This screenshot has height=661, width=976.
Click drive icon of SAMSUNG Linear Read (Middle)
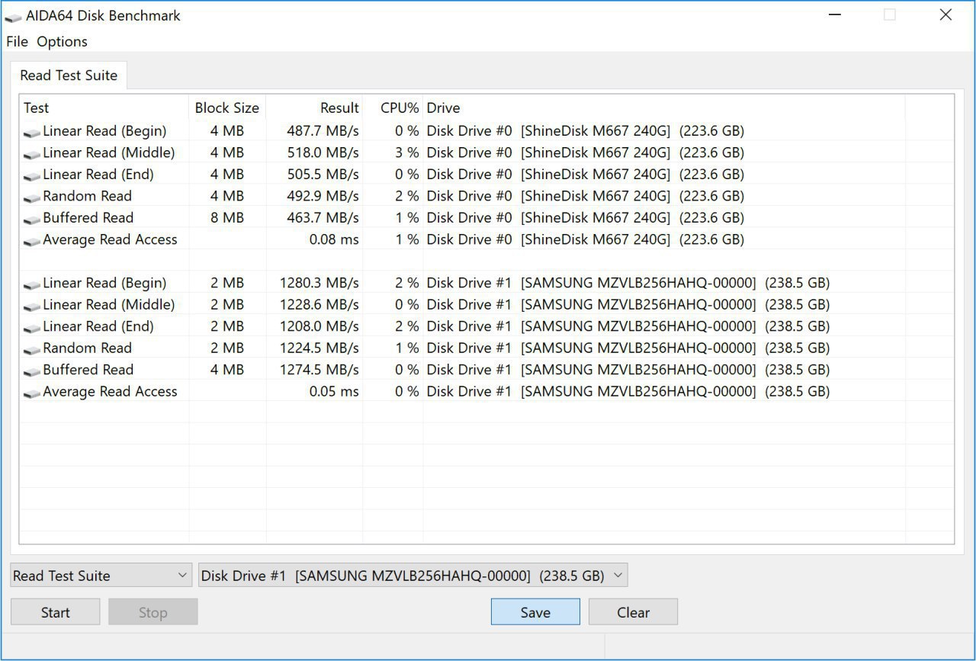(x=31, y=306)
